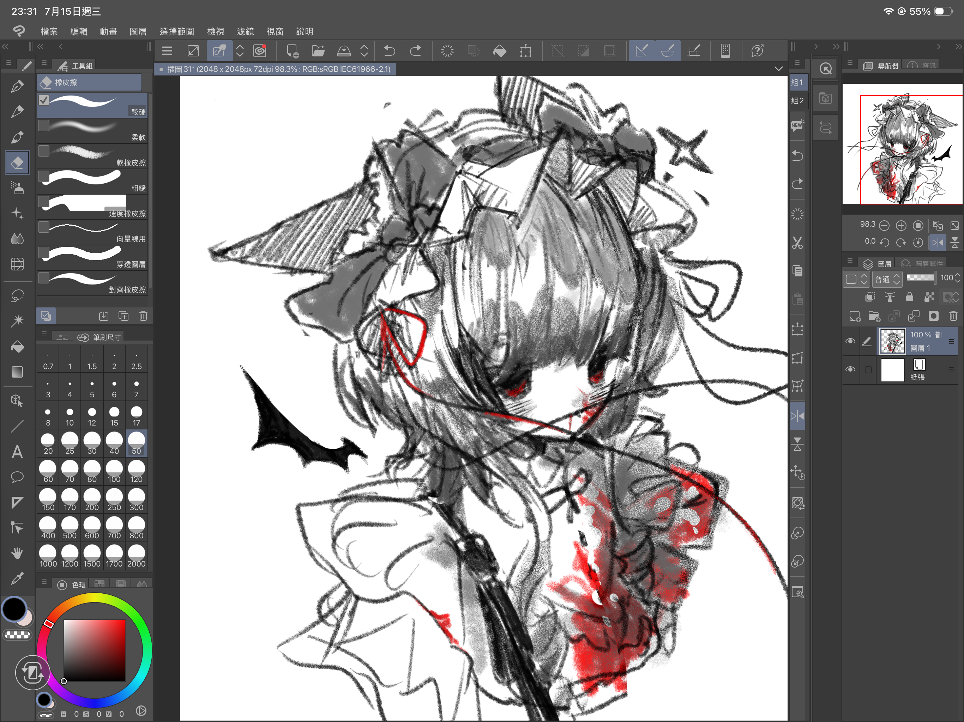Toggle lock on the layer
964x722 pixels.
909,297
